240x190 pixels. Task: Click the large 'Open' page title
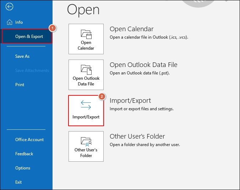coord(83,10)
